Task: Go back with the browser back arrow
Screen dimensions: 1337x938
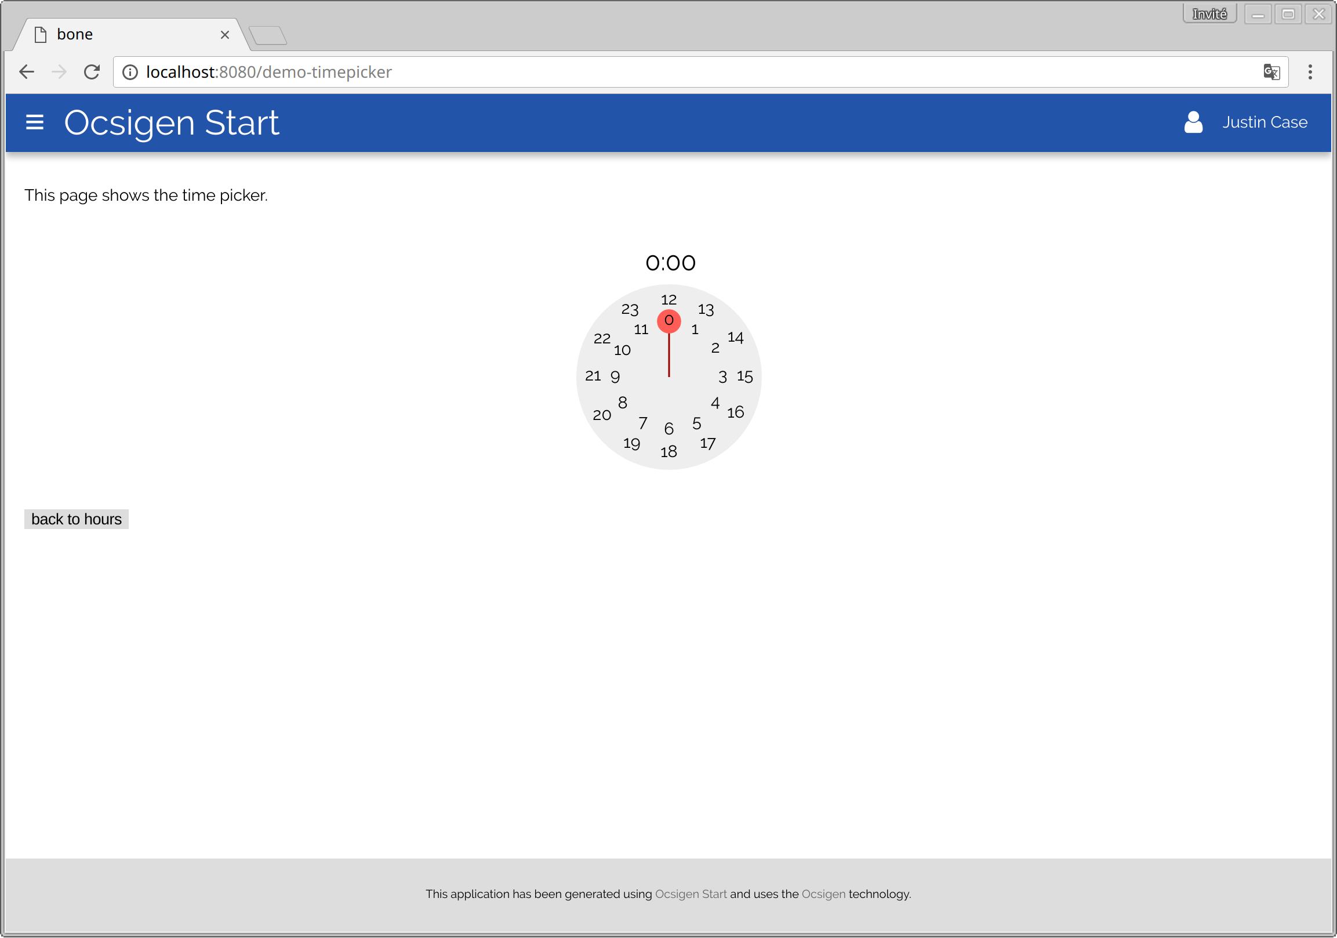Action: click(x=27, y=72)
